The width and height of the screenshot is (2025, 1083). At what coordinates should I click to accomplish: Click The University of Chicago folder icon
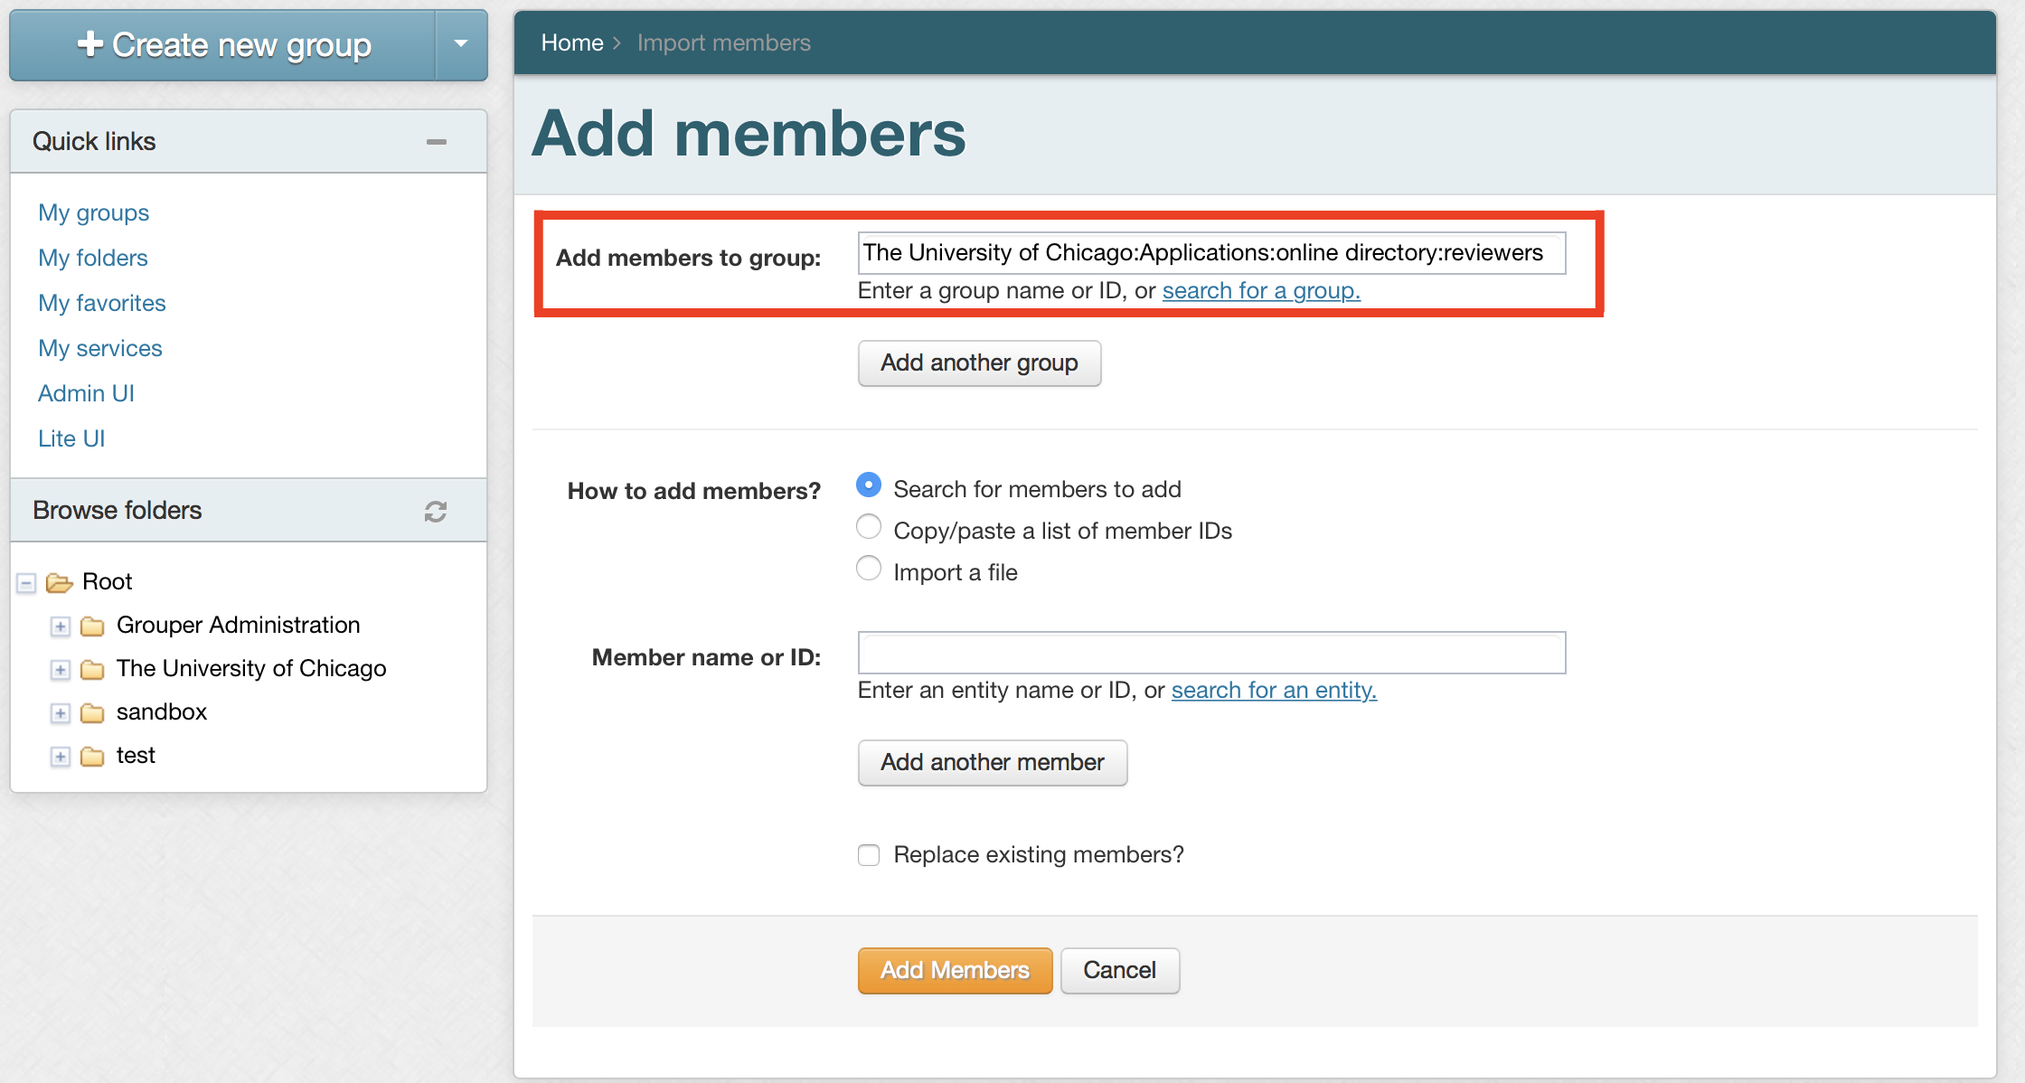(92, 669)
